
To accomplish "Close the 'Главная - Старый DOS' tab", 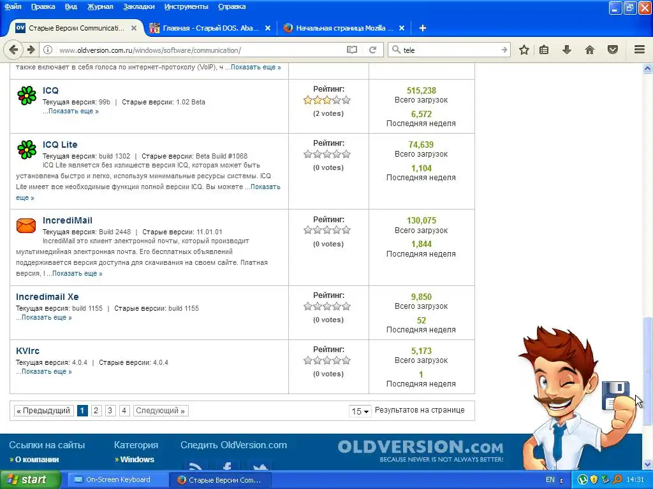I will (x=268, y=28).
